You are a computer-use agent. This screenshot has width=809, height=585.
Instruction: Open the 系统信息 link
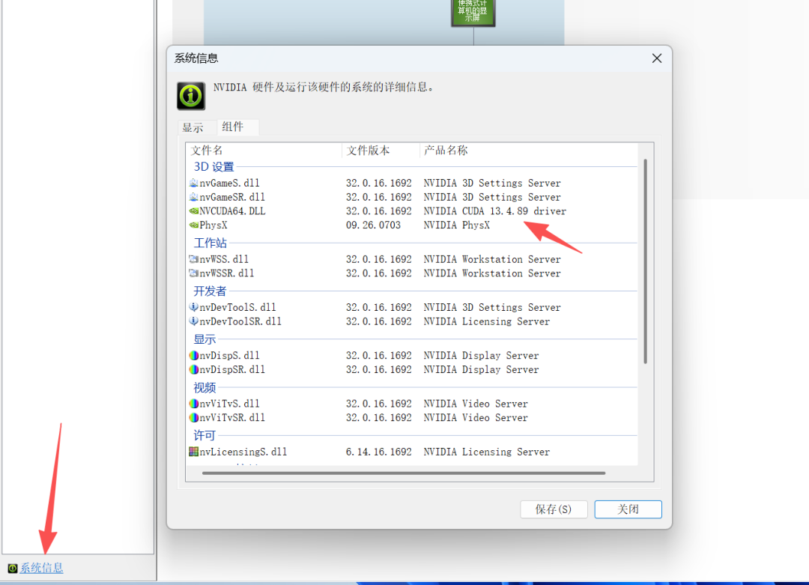pos(42,568)
